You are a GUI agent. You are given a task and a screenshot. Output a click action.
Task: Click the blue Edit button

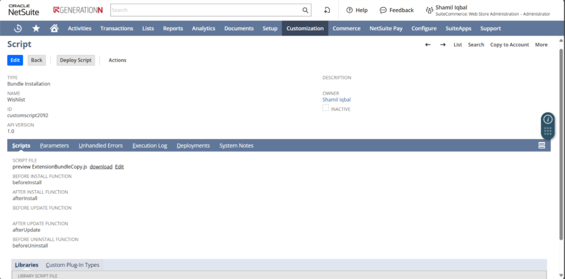point(15,60)
